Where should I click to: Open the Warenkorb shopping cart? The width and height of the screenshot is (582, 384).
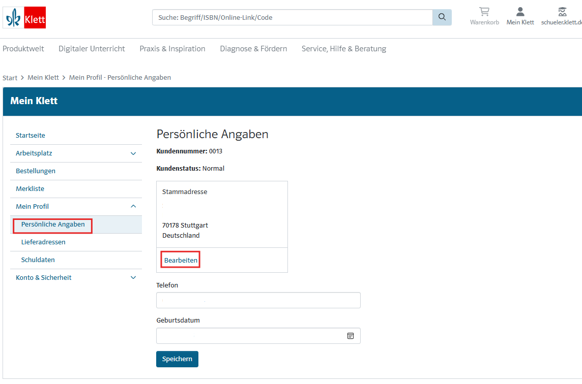pos(484,17)
